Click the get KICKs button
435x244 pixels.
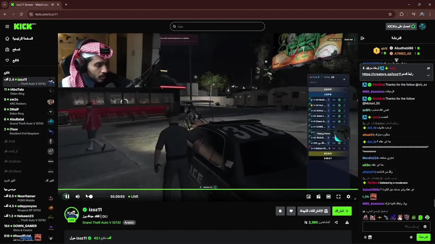click(x=401, y=26)
